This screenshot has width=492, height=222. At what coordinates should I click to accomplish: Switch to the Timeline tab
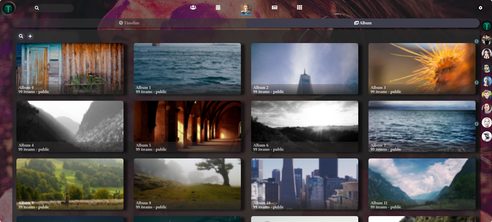click(129, 23)
